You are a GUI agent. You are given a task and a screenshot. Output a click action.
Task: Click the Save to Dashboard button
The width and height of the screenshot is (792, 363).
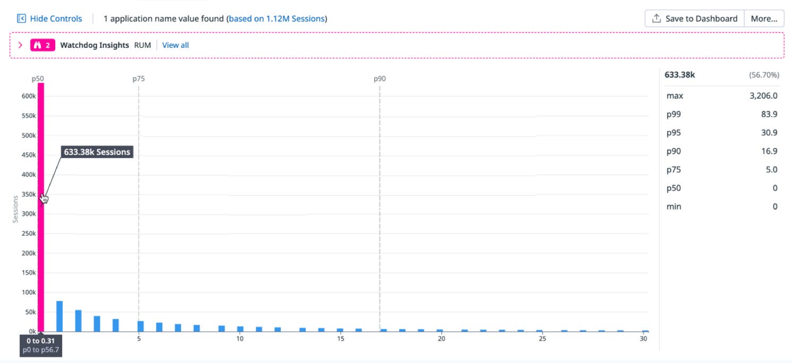pyautogui.click(x=696, y=18)
